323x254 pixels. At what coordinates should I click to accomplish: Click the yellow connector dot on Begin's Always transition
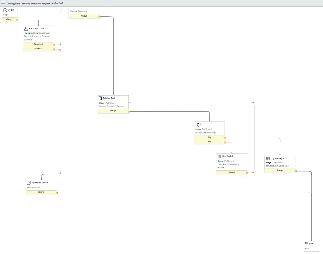[17, 19]
